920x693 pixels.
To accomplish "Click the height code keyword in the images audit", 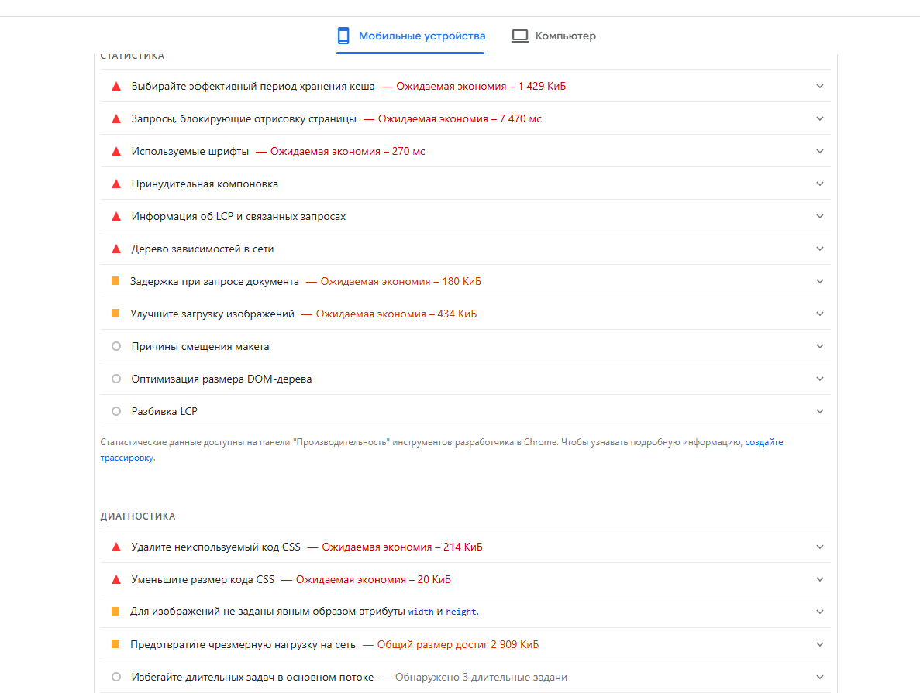I will coord(461,612).
